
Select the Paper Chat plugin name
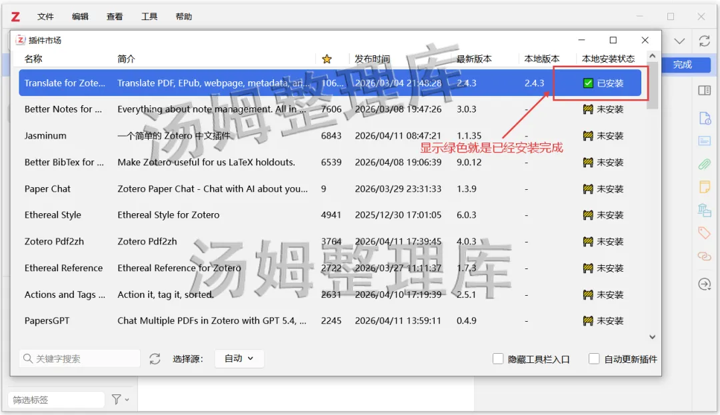[47, 189]
